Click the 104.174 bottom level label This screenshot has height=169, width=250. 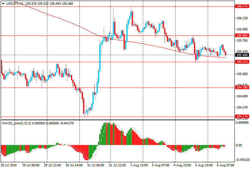click(x=242, y=117)
